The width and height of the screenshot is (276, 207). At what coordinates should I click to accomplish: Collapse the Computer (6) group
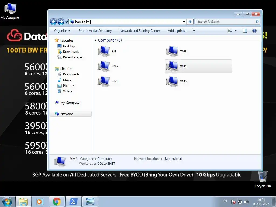coord(95,40)
